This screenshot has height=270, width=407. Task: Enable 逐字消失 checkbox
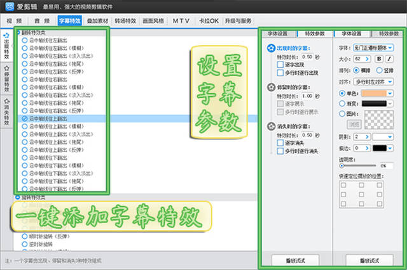tap(280, 143)
